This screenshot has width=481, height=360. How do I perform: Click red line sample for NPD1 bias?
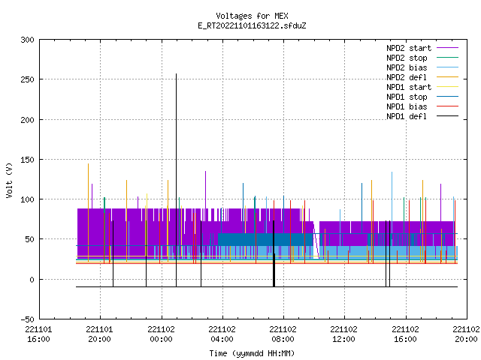click(447, 106)
